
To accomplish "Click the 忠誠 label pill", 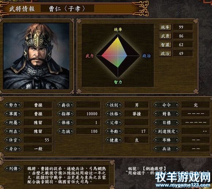I will pyautogui.click(x=66, y=131).
